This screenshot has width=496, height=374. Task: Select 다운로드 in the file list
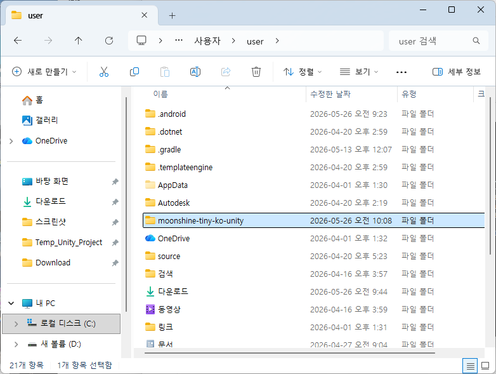click(314, 291)
